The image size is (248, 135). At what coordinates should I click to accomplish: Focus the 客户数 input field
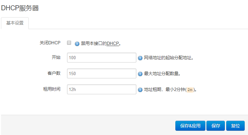pyautogui.click(x=101, y=73)
